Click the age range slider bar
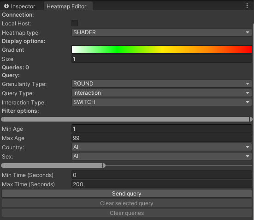 [127, 119]
